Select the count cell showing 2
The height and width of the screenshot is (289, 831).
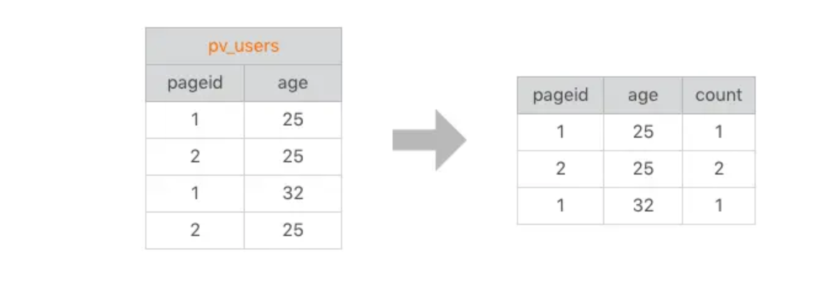[x=718, y=168]
